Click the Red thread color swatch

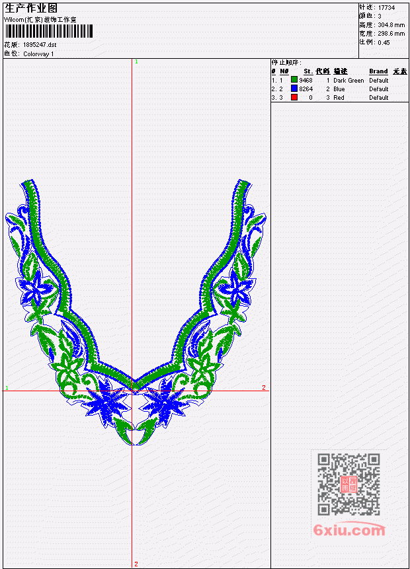click(294, 97)
